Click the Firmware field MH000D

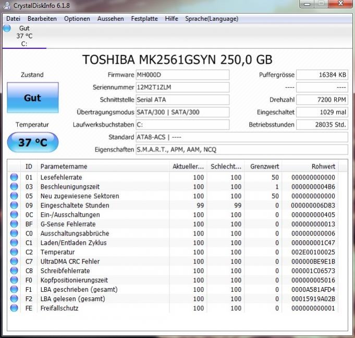click(x=182, y=75)
